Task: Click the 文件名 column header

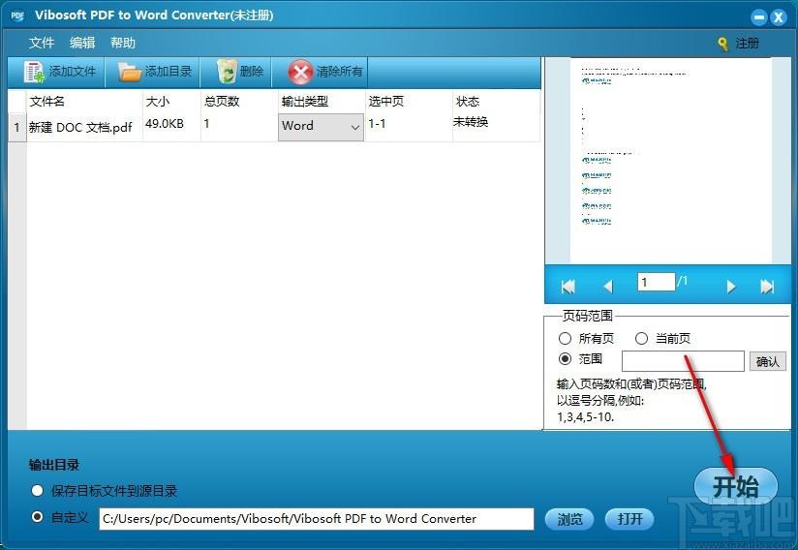Action: coord(46,102)
